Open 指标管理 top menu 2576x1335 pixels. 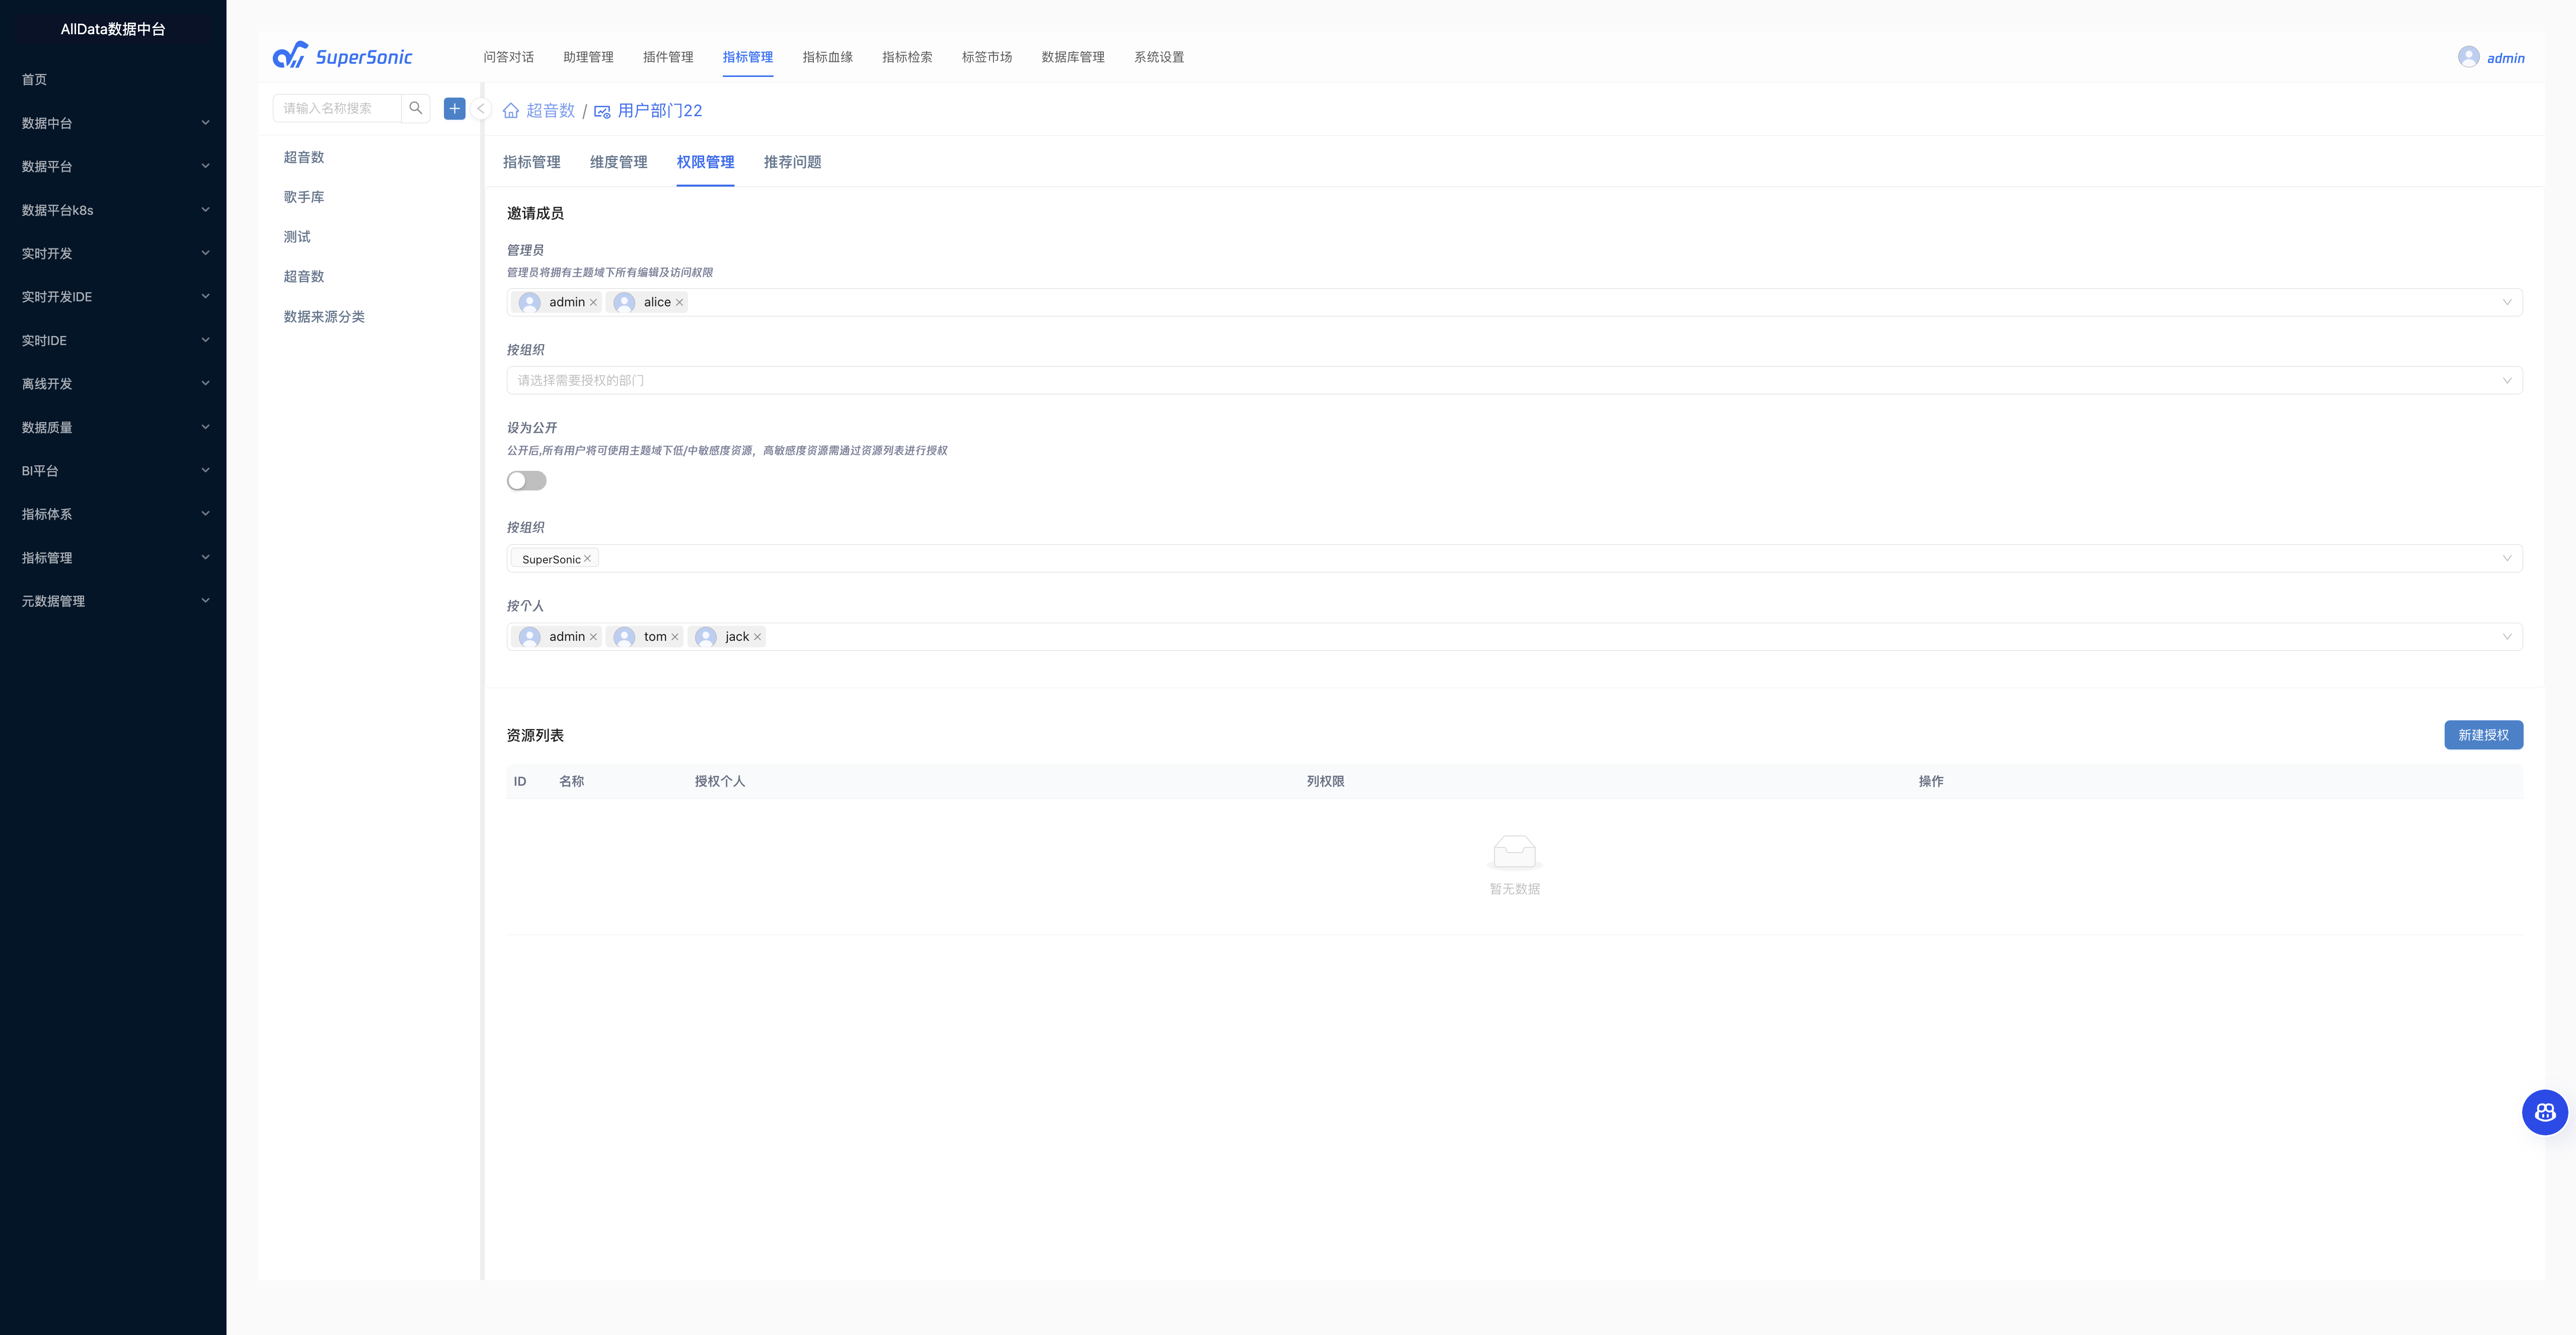[x=748, y=57]
